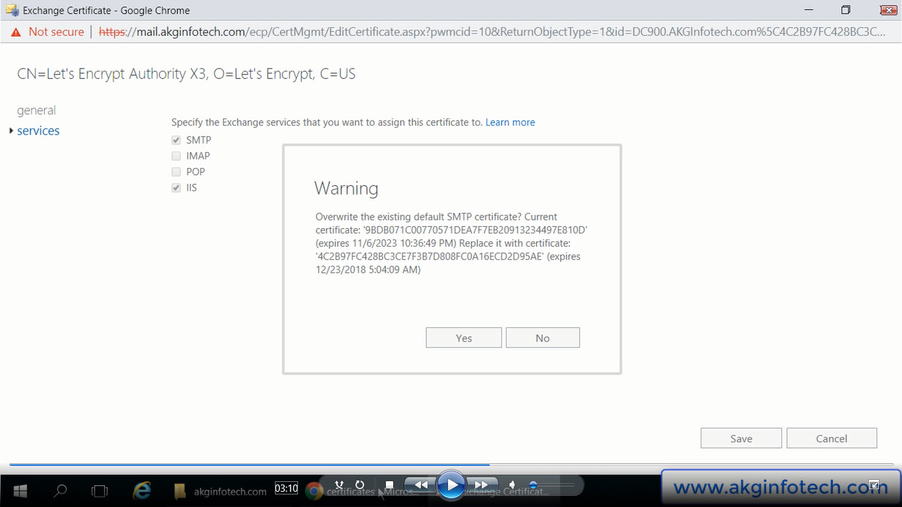
Task: Toggle the SMTP service checkbox
Action: coord(176,140)
